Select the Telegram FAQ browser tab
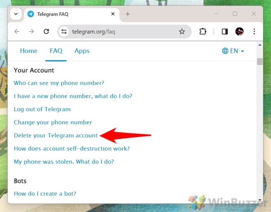This screenshot has height=212, width=271. coord(72,14)
